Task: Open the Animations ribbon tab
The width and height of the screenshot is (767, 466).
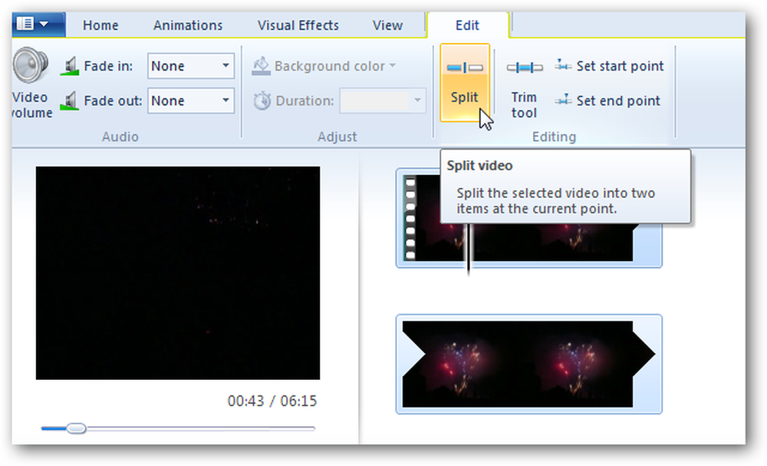Action: pyautogui.click(x=188, y=25)
